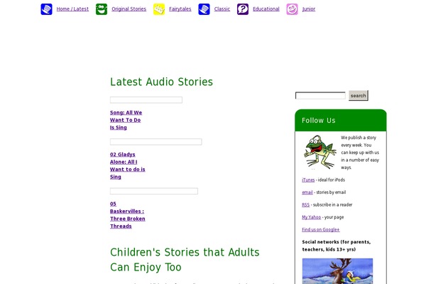Open the Fairytales menu link
Screen dimensions: 426x284
tap(180, 9)
